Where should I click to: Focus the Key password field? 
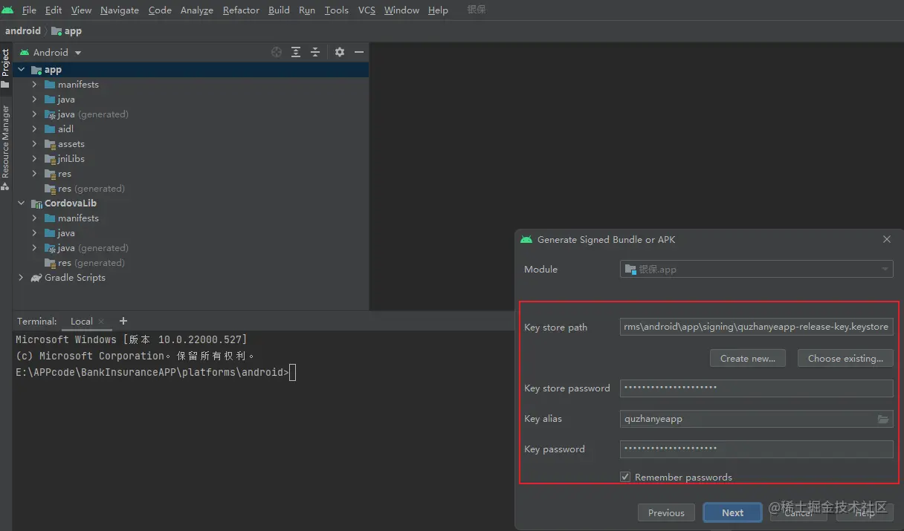click(x=757, y=449)
